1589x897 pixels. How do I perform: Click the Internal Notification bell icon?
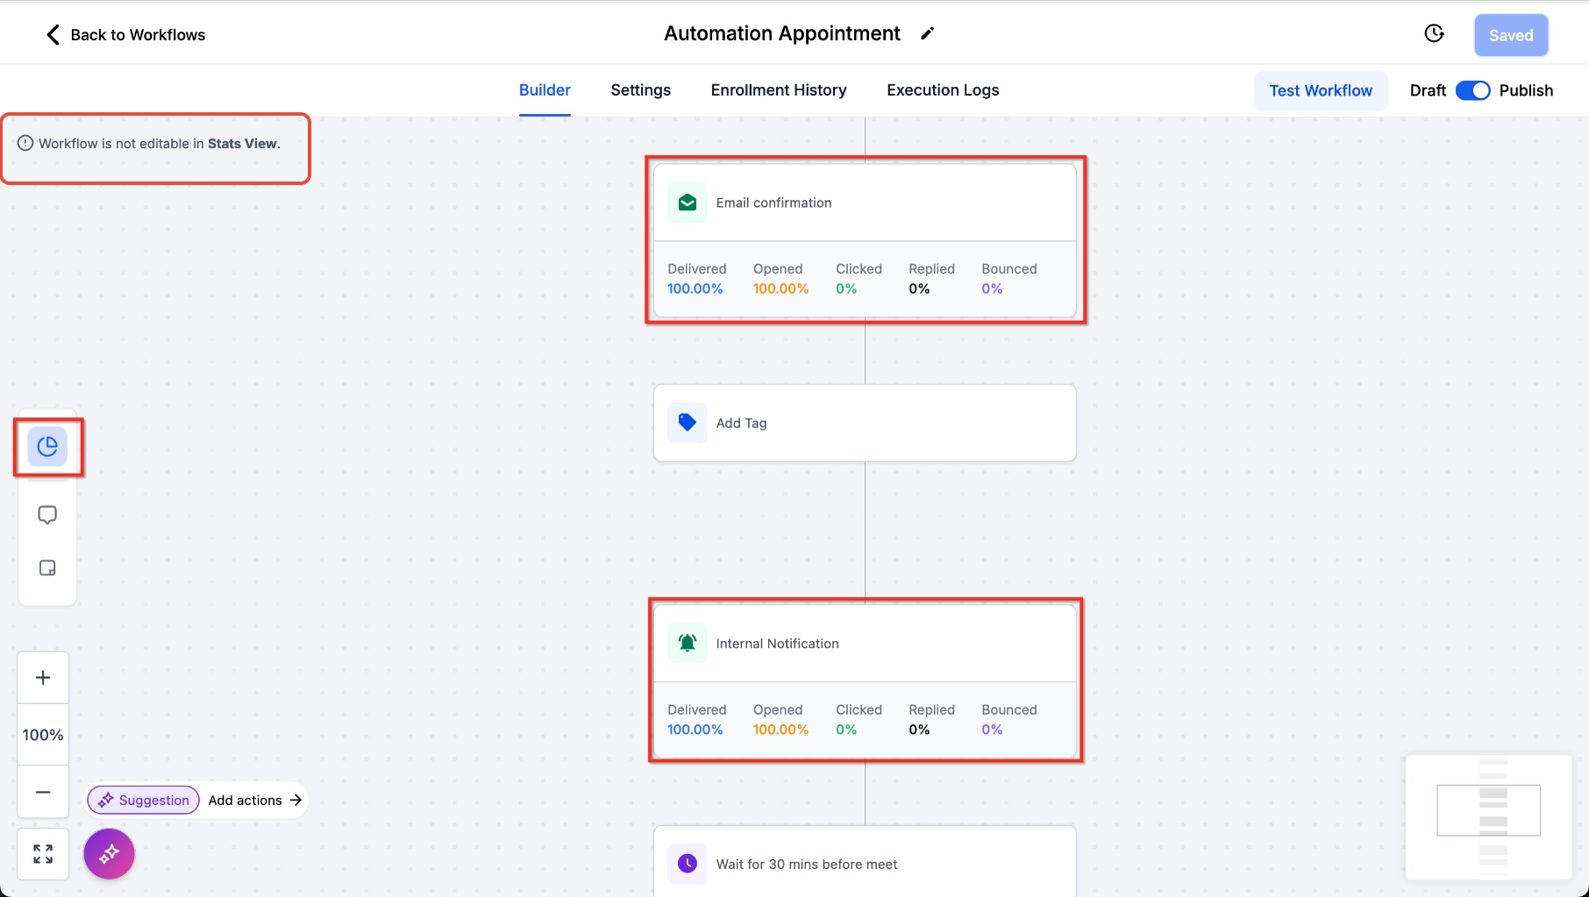point(688,644)
